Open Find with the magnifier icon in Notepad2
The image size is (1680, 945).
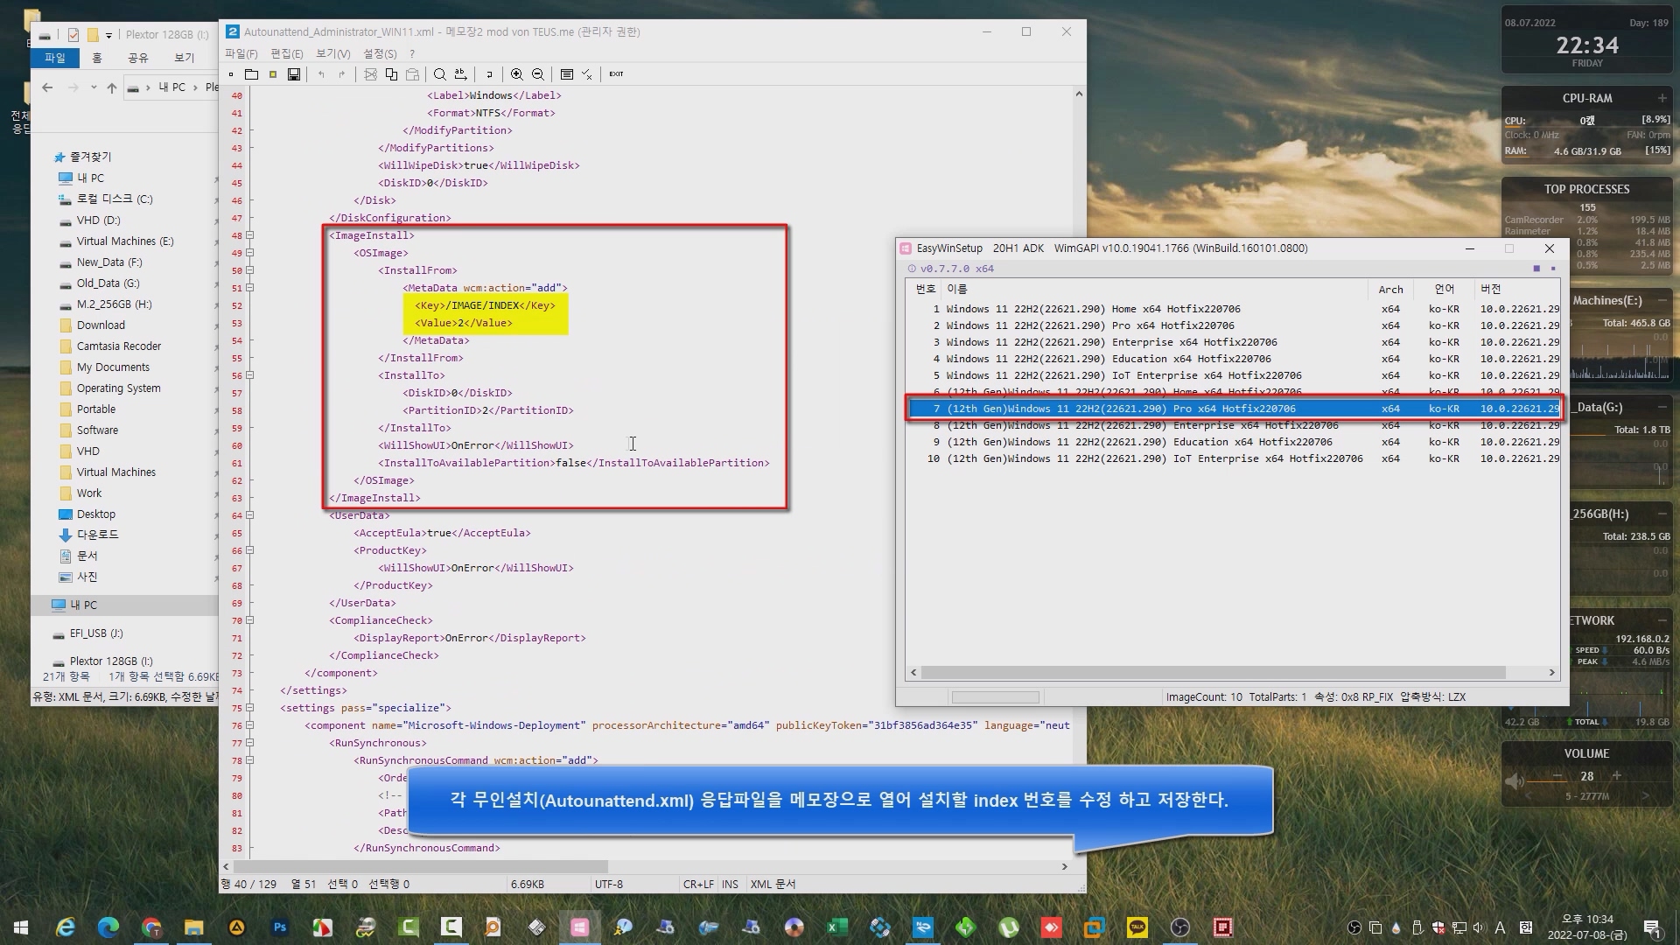[440, 74]
